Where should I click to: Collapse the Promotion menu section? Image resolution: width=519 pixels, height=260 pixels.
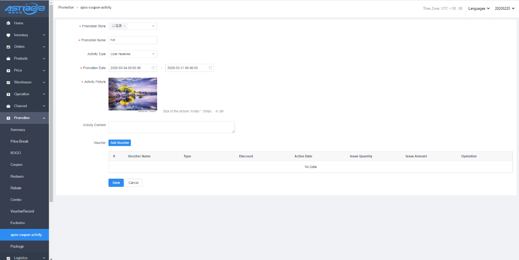coord(44,118)
